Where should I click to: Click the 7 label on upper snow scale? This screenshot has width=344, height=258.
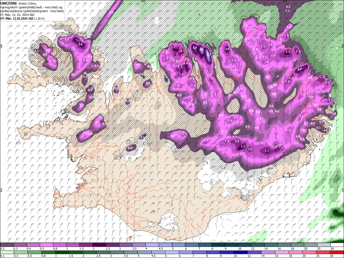199,249
